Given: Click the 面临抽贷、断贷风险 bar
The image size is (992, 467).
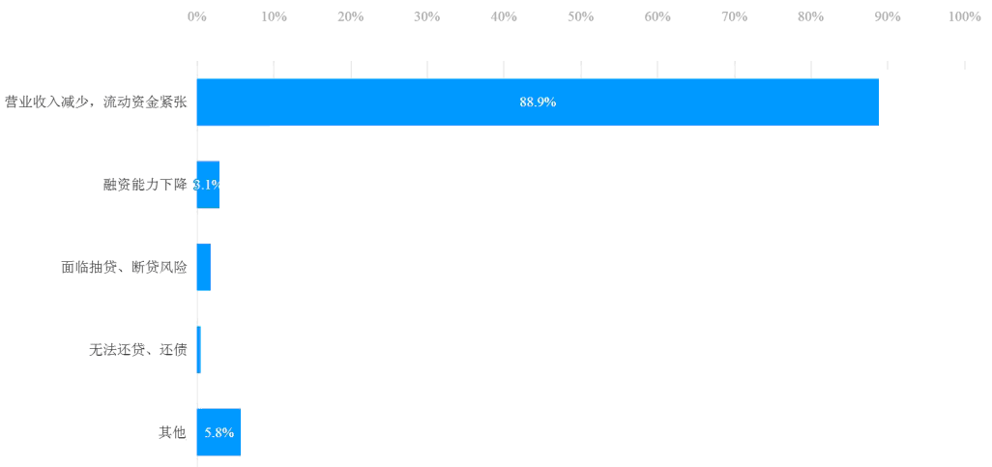Looking at the screenshot, I should coord(204,267).
